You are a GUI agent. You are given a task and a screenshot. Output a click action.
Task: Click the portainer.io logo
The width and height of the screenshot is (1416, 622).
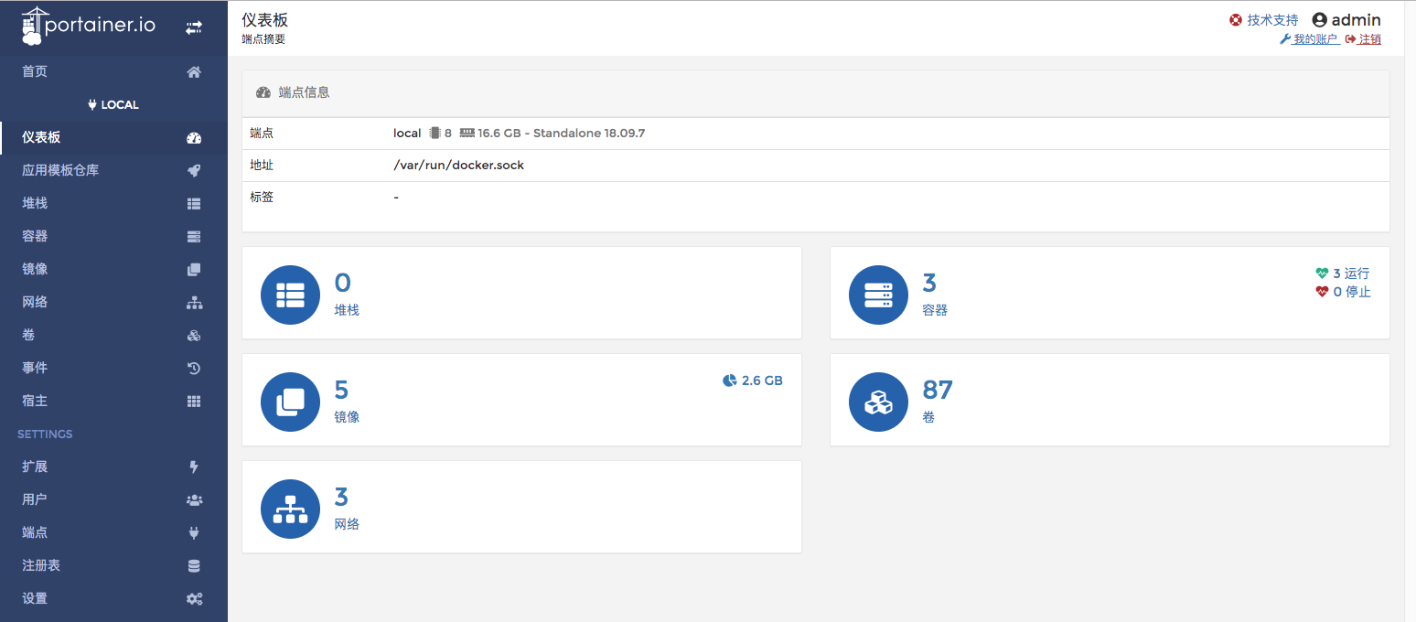[x=89, y=26]
